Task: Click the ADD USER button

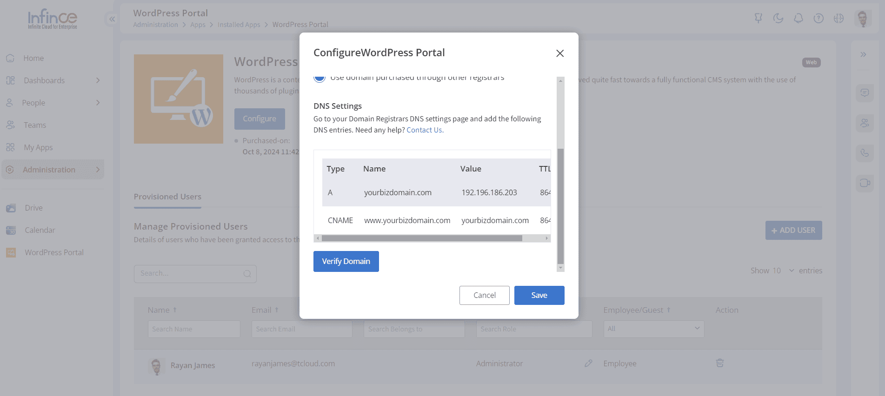Action: pos(793,230)
